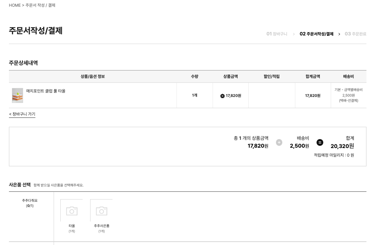The image size is (378, 245).
Task: Open the 매치포인트 클럽 풀 타올 product link
Action: (x=46, y=91)
